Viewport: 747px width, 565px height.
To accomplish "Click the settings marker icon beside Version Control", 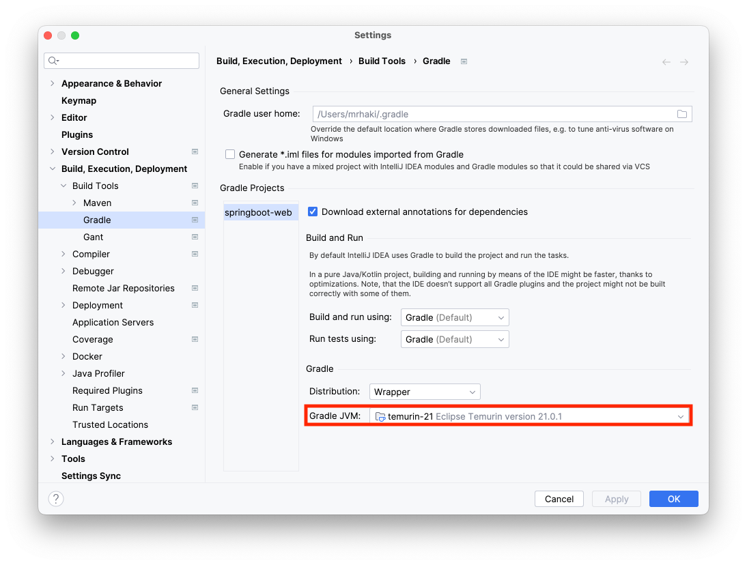I will click(x=195, y=151).
